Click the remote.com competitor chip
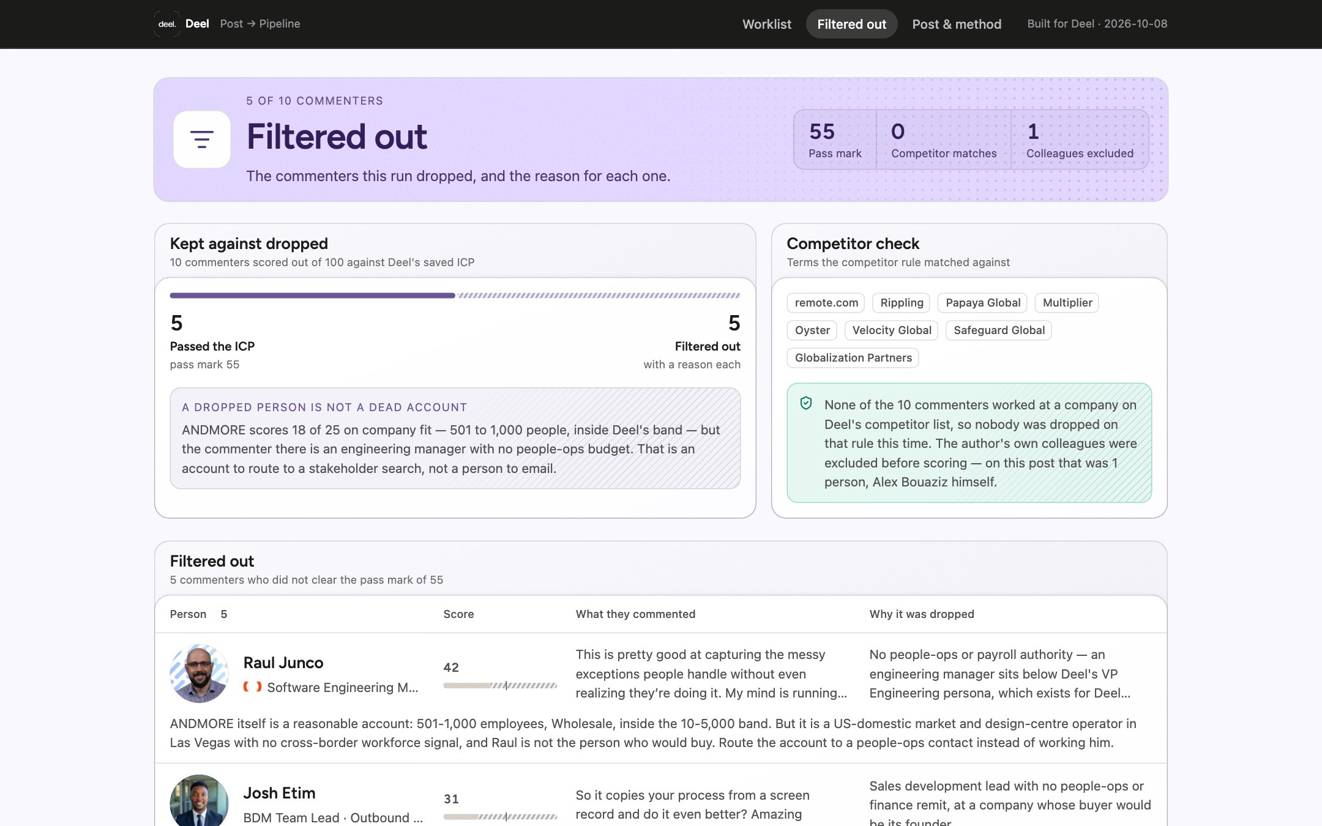The height and width of the screenshot is (826, 1322). 826,303
